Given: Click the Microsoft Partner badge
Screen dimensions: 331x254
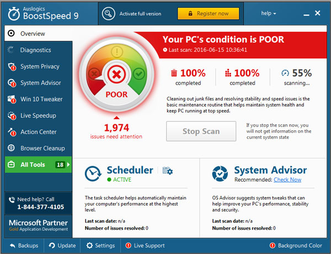Looking at the screenshot, I should (x=38, y=225).
